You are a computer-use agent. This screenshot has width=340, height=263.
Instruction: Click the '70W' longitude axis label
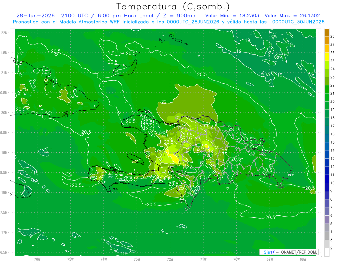tap(237, 259)
